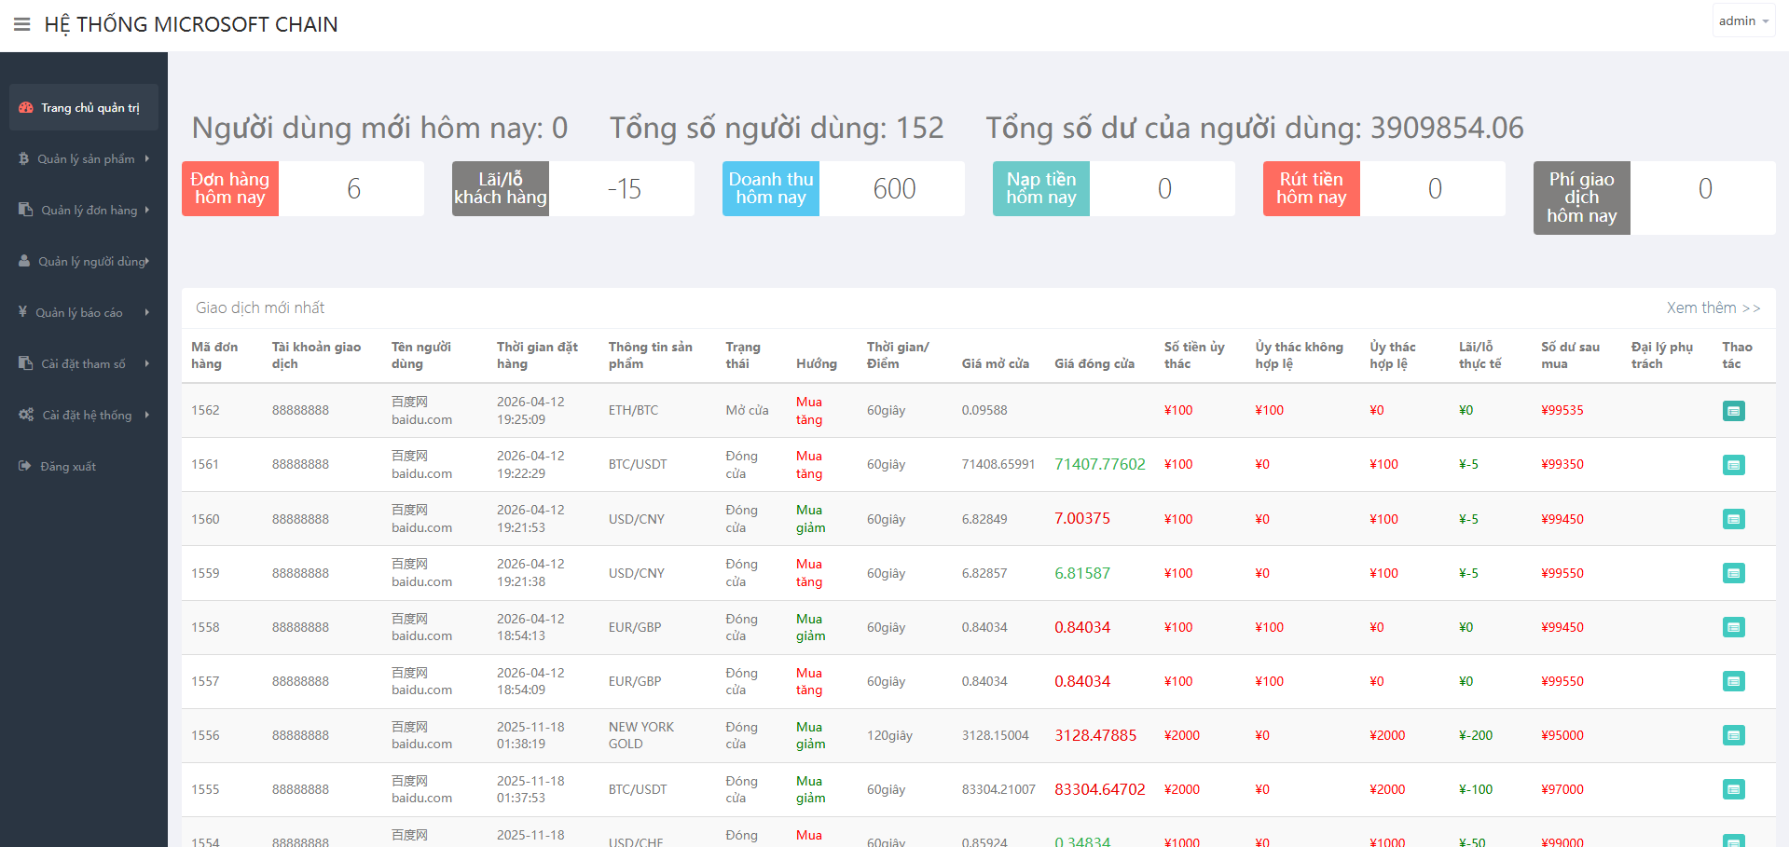This screenshot has width=1789, height=847.
Task: Click the bitcoin icon for Quản lý sản phẩm
Action: 24,159
